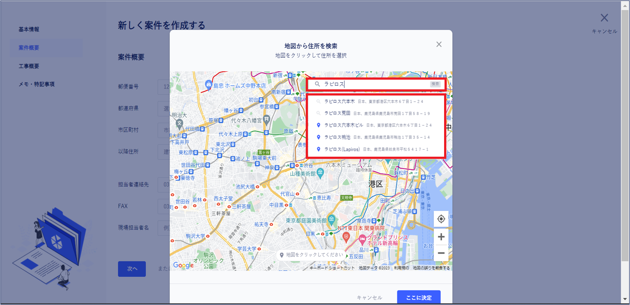Click the 山種美術館 museum marker
This screenshot has width=630, height=305.
coord(321,173)
